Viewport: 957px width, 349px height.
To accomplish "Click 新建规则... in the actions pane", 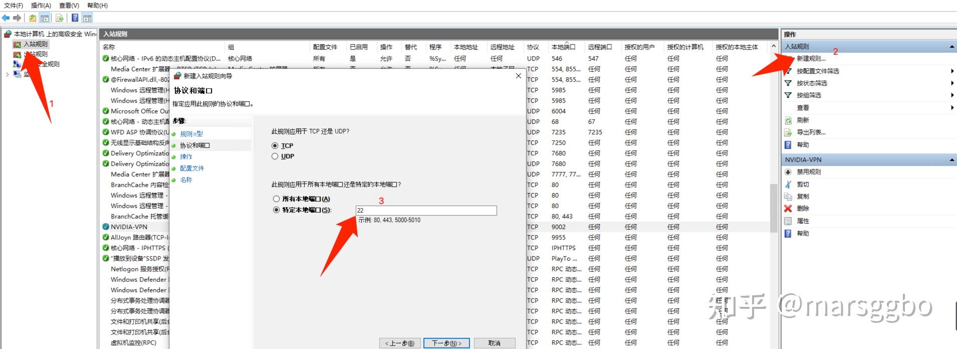I will (811, 59).
